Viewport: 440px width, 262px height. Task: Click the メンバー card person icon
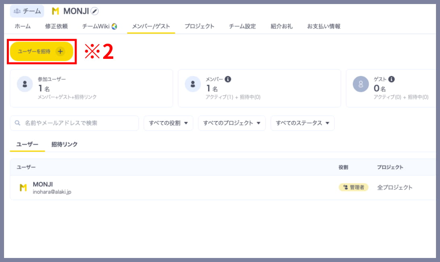(x=193, y=84)
